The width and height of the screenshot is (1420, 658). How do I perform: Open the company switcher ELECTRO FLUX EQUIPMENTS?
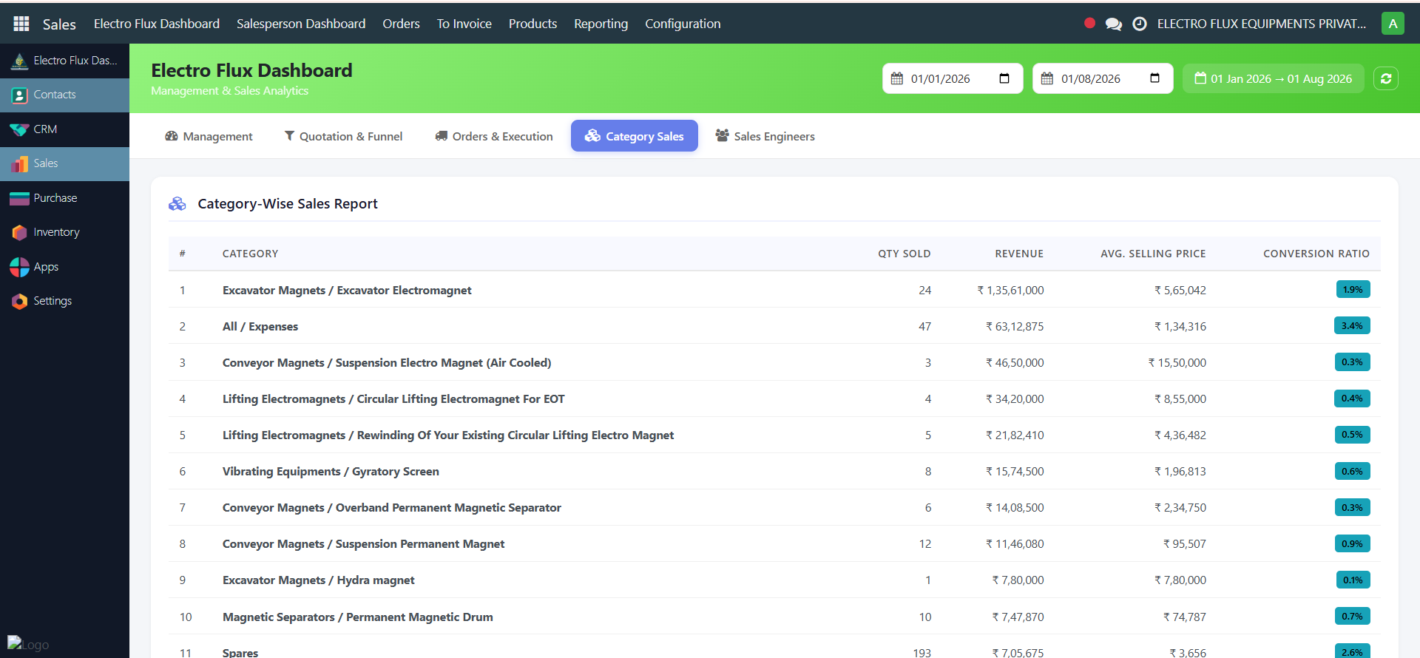tap(1262, 24)
